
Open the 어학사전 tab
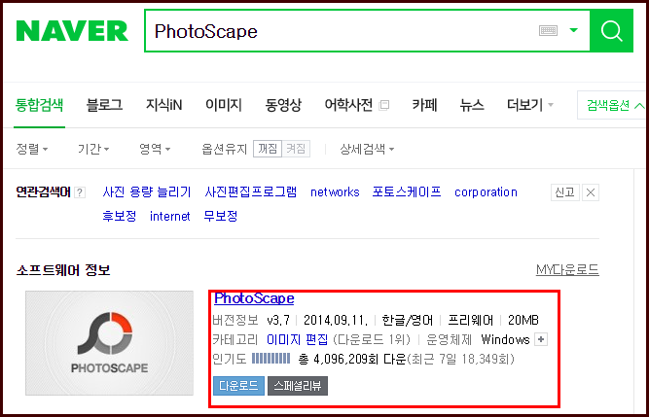(348, 105)
